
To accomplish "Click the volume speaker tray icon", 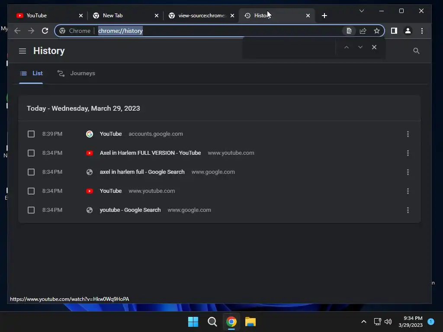I will 388,322.
